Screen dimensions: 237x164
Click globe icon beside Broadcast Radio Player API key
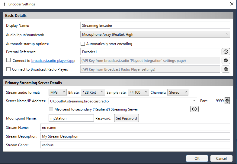click(x=226, y=69)
